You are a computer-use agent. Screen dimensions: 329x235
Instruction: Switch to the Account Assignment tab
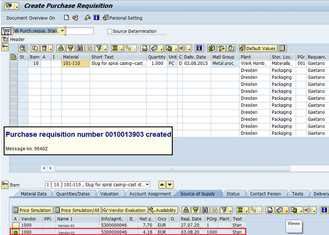point(150,194)
